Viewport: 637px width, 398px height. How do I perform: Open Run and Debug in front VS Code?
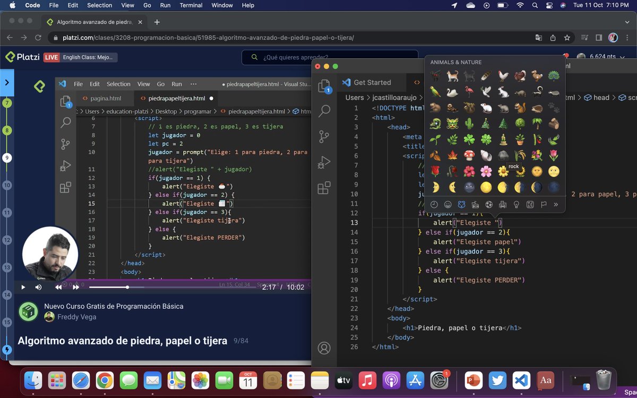(324, 162)
